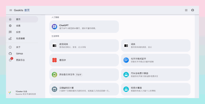This screenshot has height=104, width=205.
Task: Click the 词典 book icon
Action: (x=126, y=45)
